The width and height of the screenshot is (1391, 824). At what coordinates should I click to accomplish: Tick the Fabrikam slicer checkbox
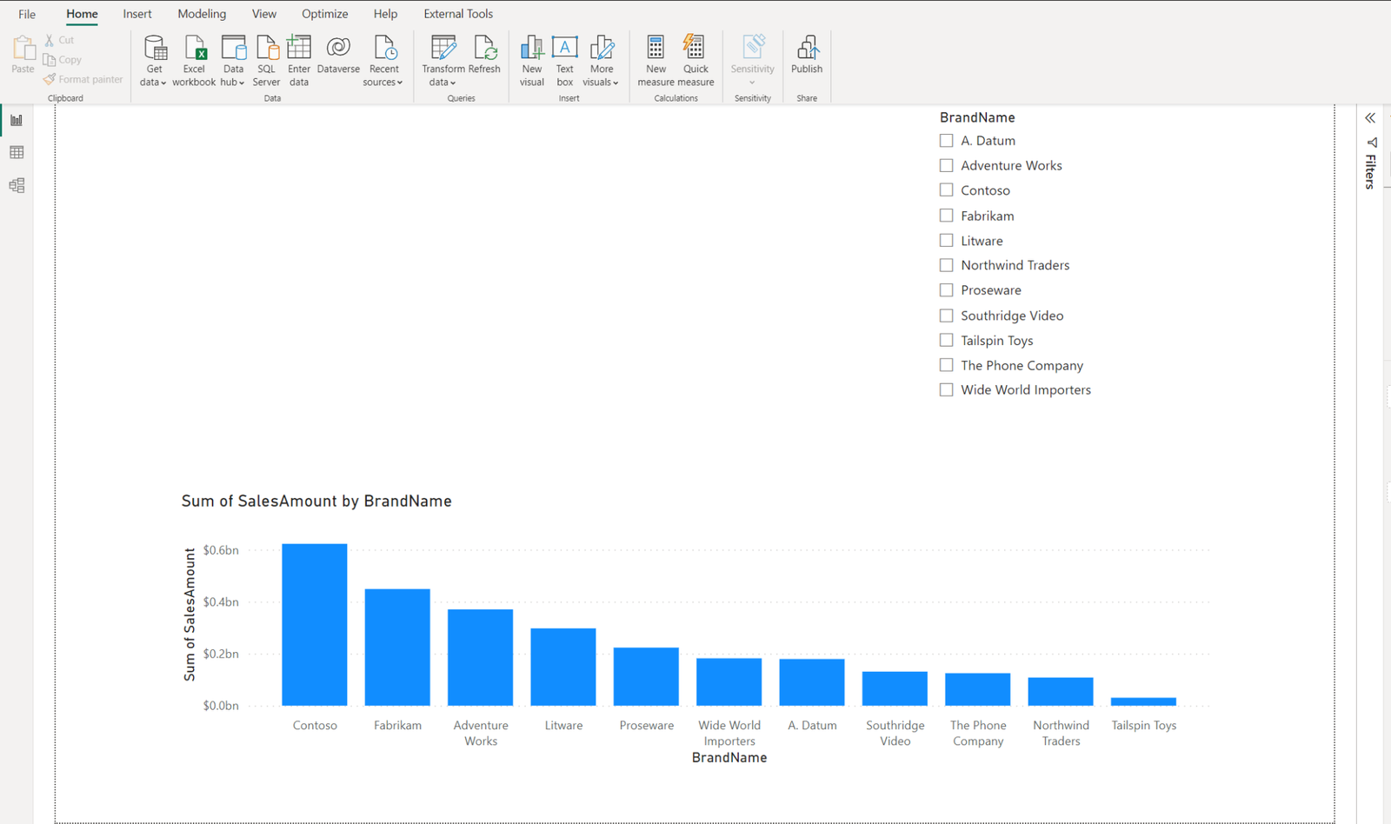click(946, 216)
